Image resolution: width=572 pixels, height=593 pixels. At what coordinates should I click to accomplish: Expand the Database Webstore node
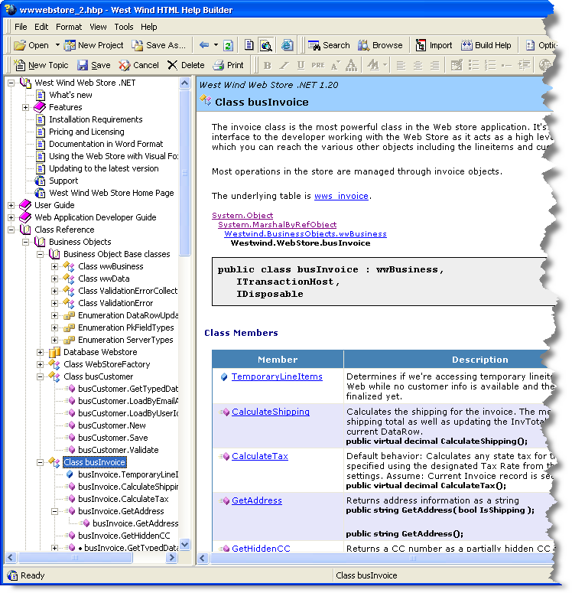click(x=40, y=352)
